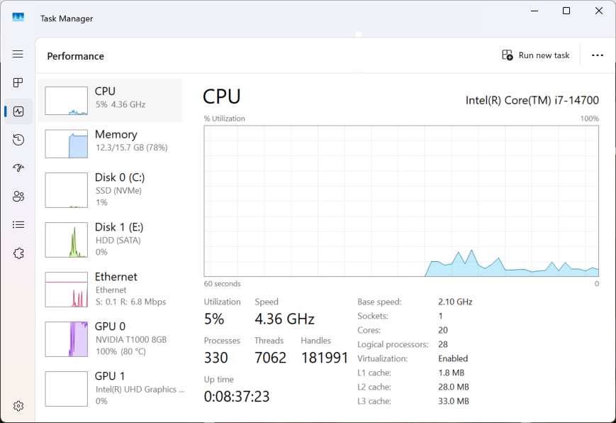This screenshot has height=423, width=616.
Task: Click the Task Manager app icon in title bar
Action: tap(18, 18)
